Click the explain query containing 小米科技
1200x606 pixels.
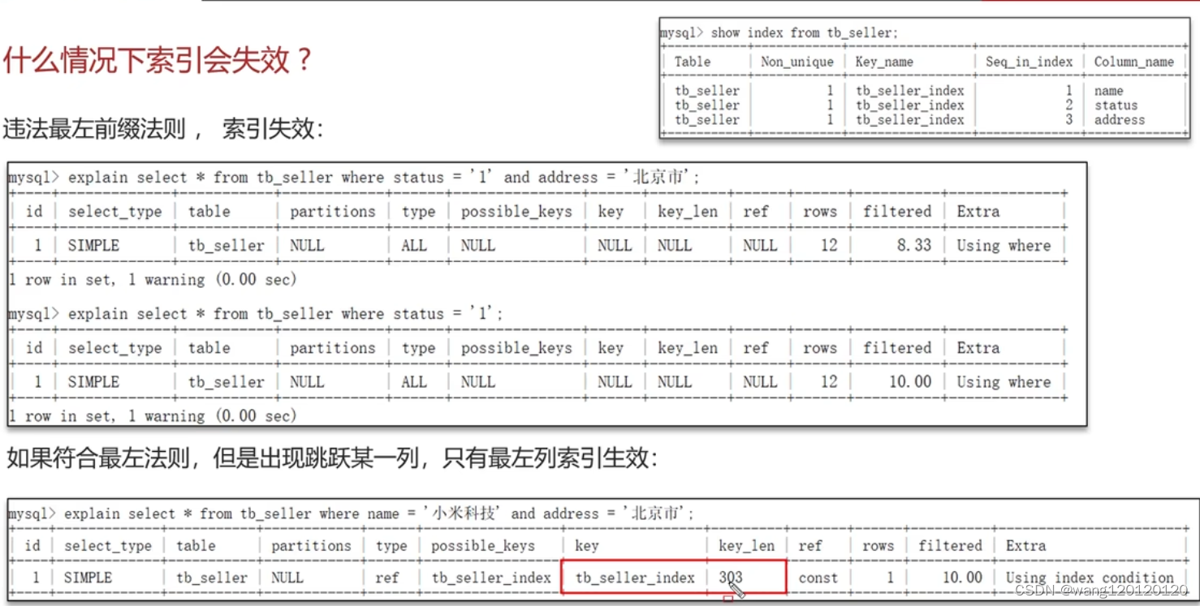tap(379, 514)
